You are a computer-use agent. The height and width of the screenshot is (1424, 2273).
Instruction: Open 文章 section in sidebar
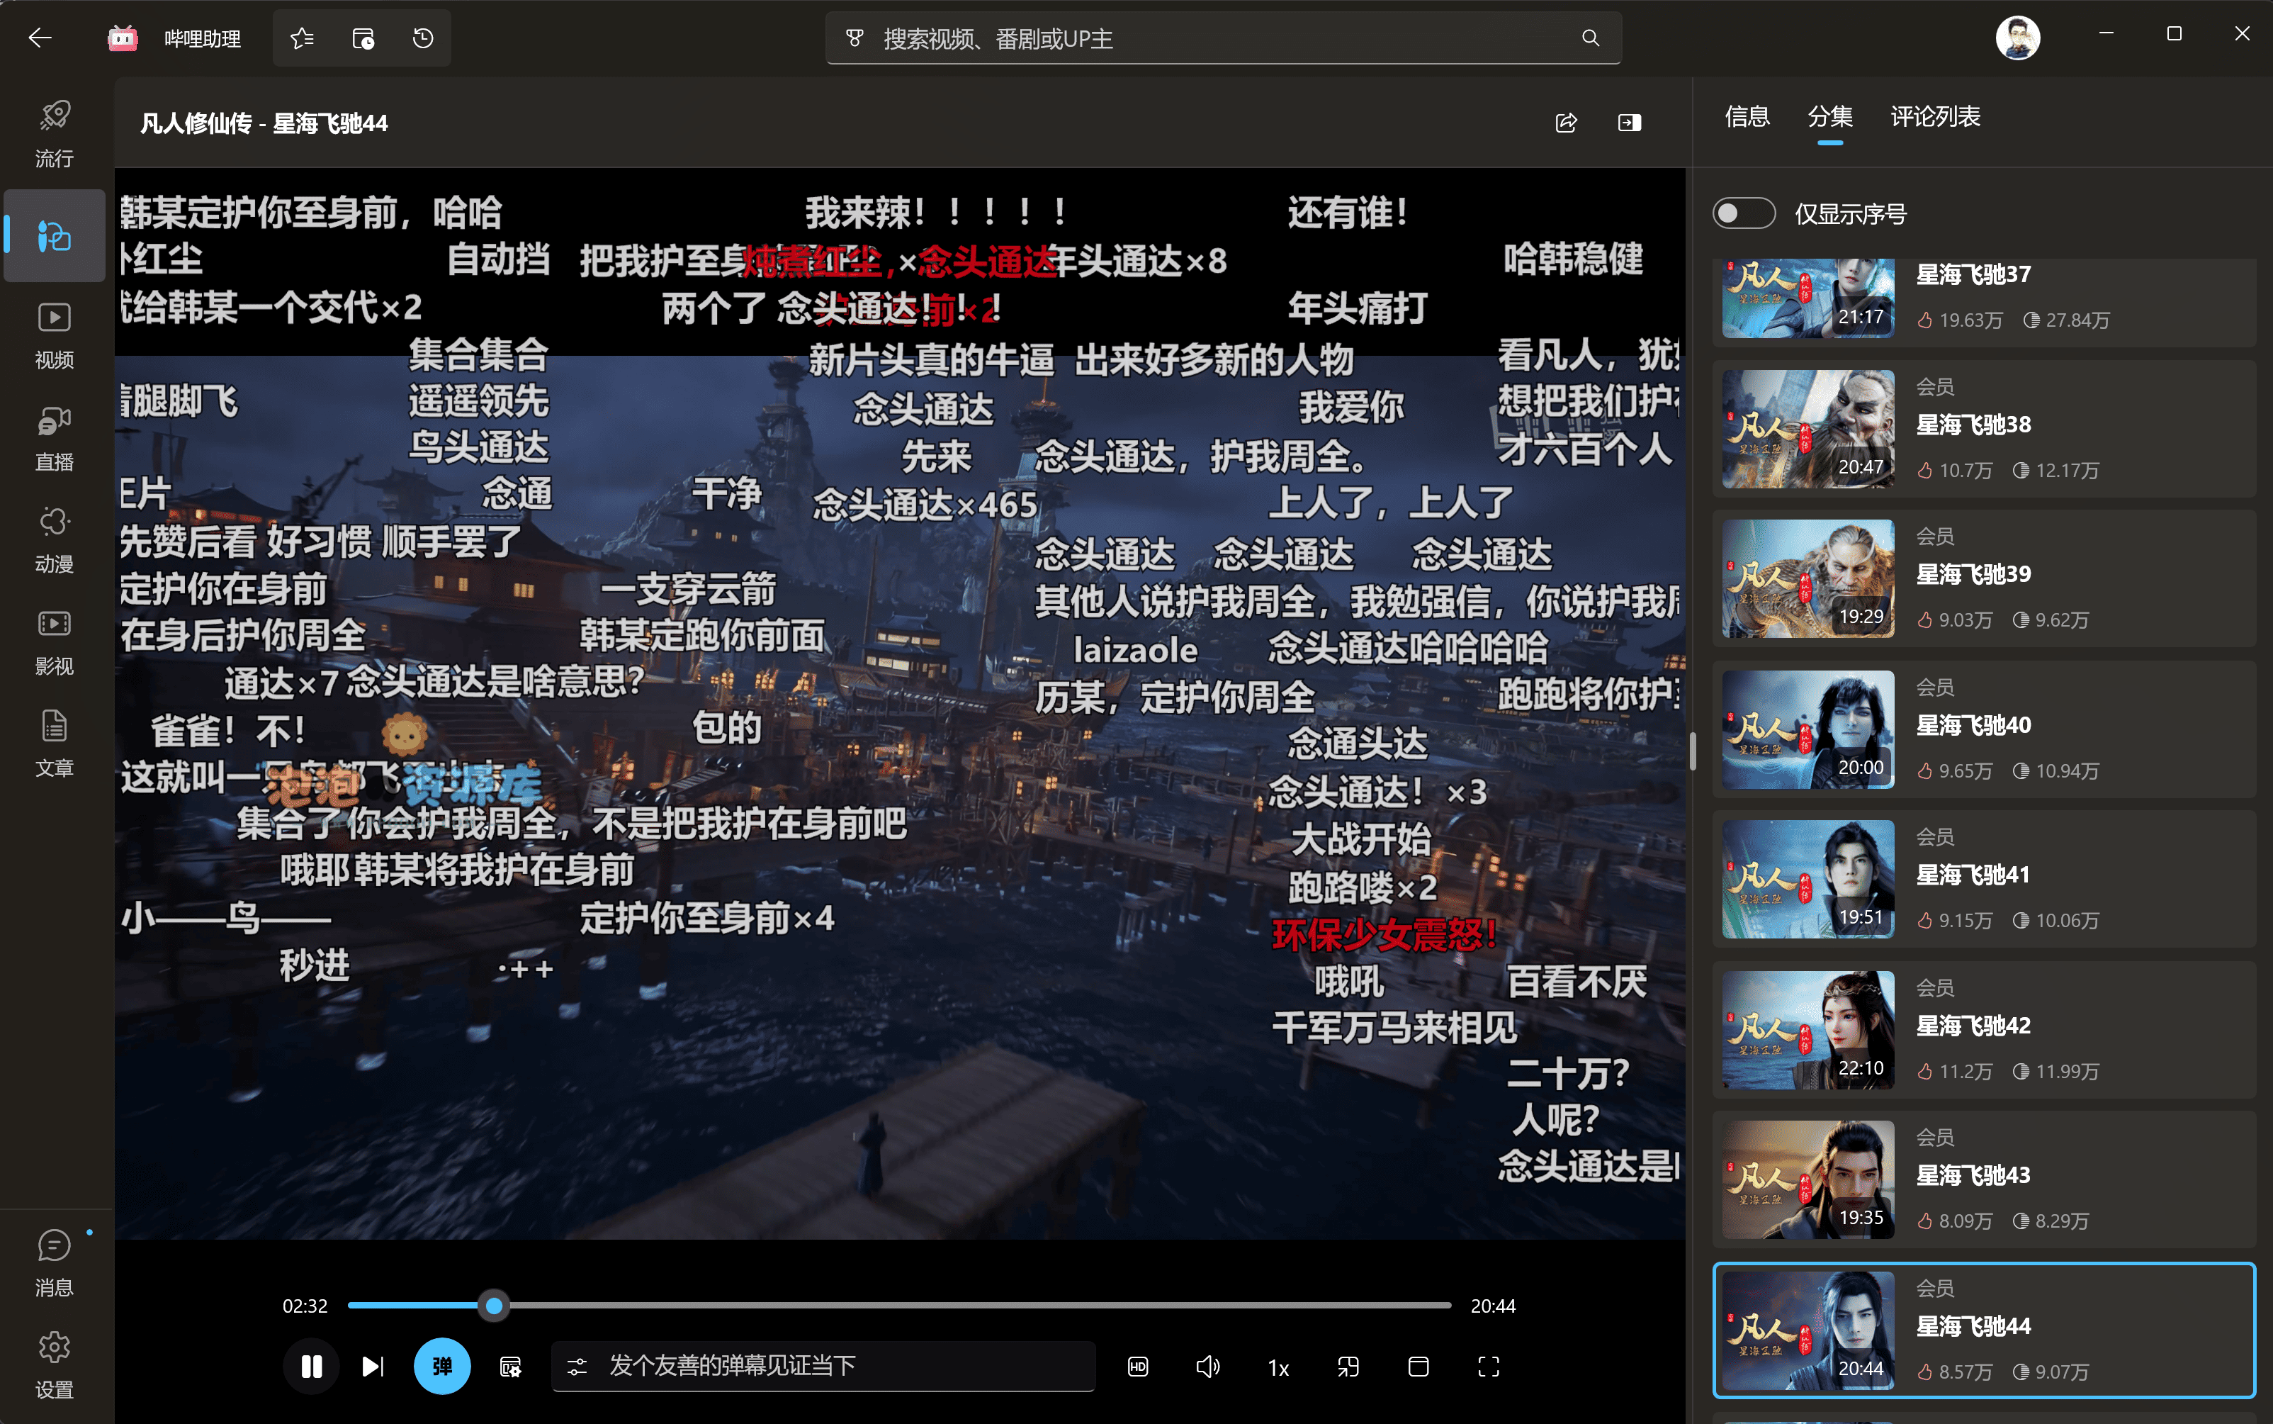[54, 744]
